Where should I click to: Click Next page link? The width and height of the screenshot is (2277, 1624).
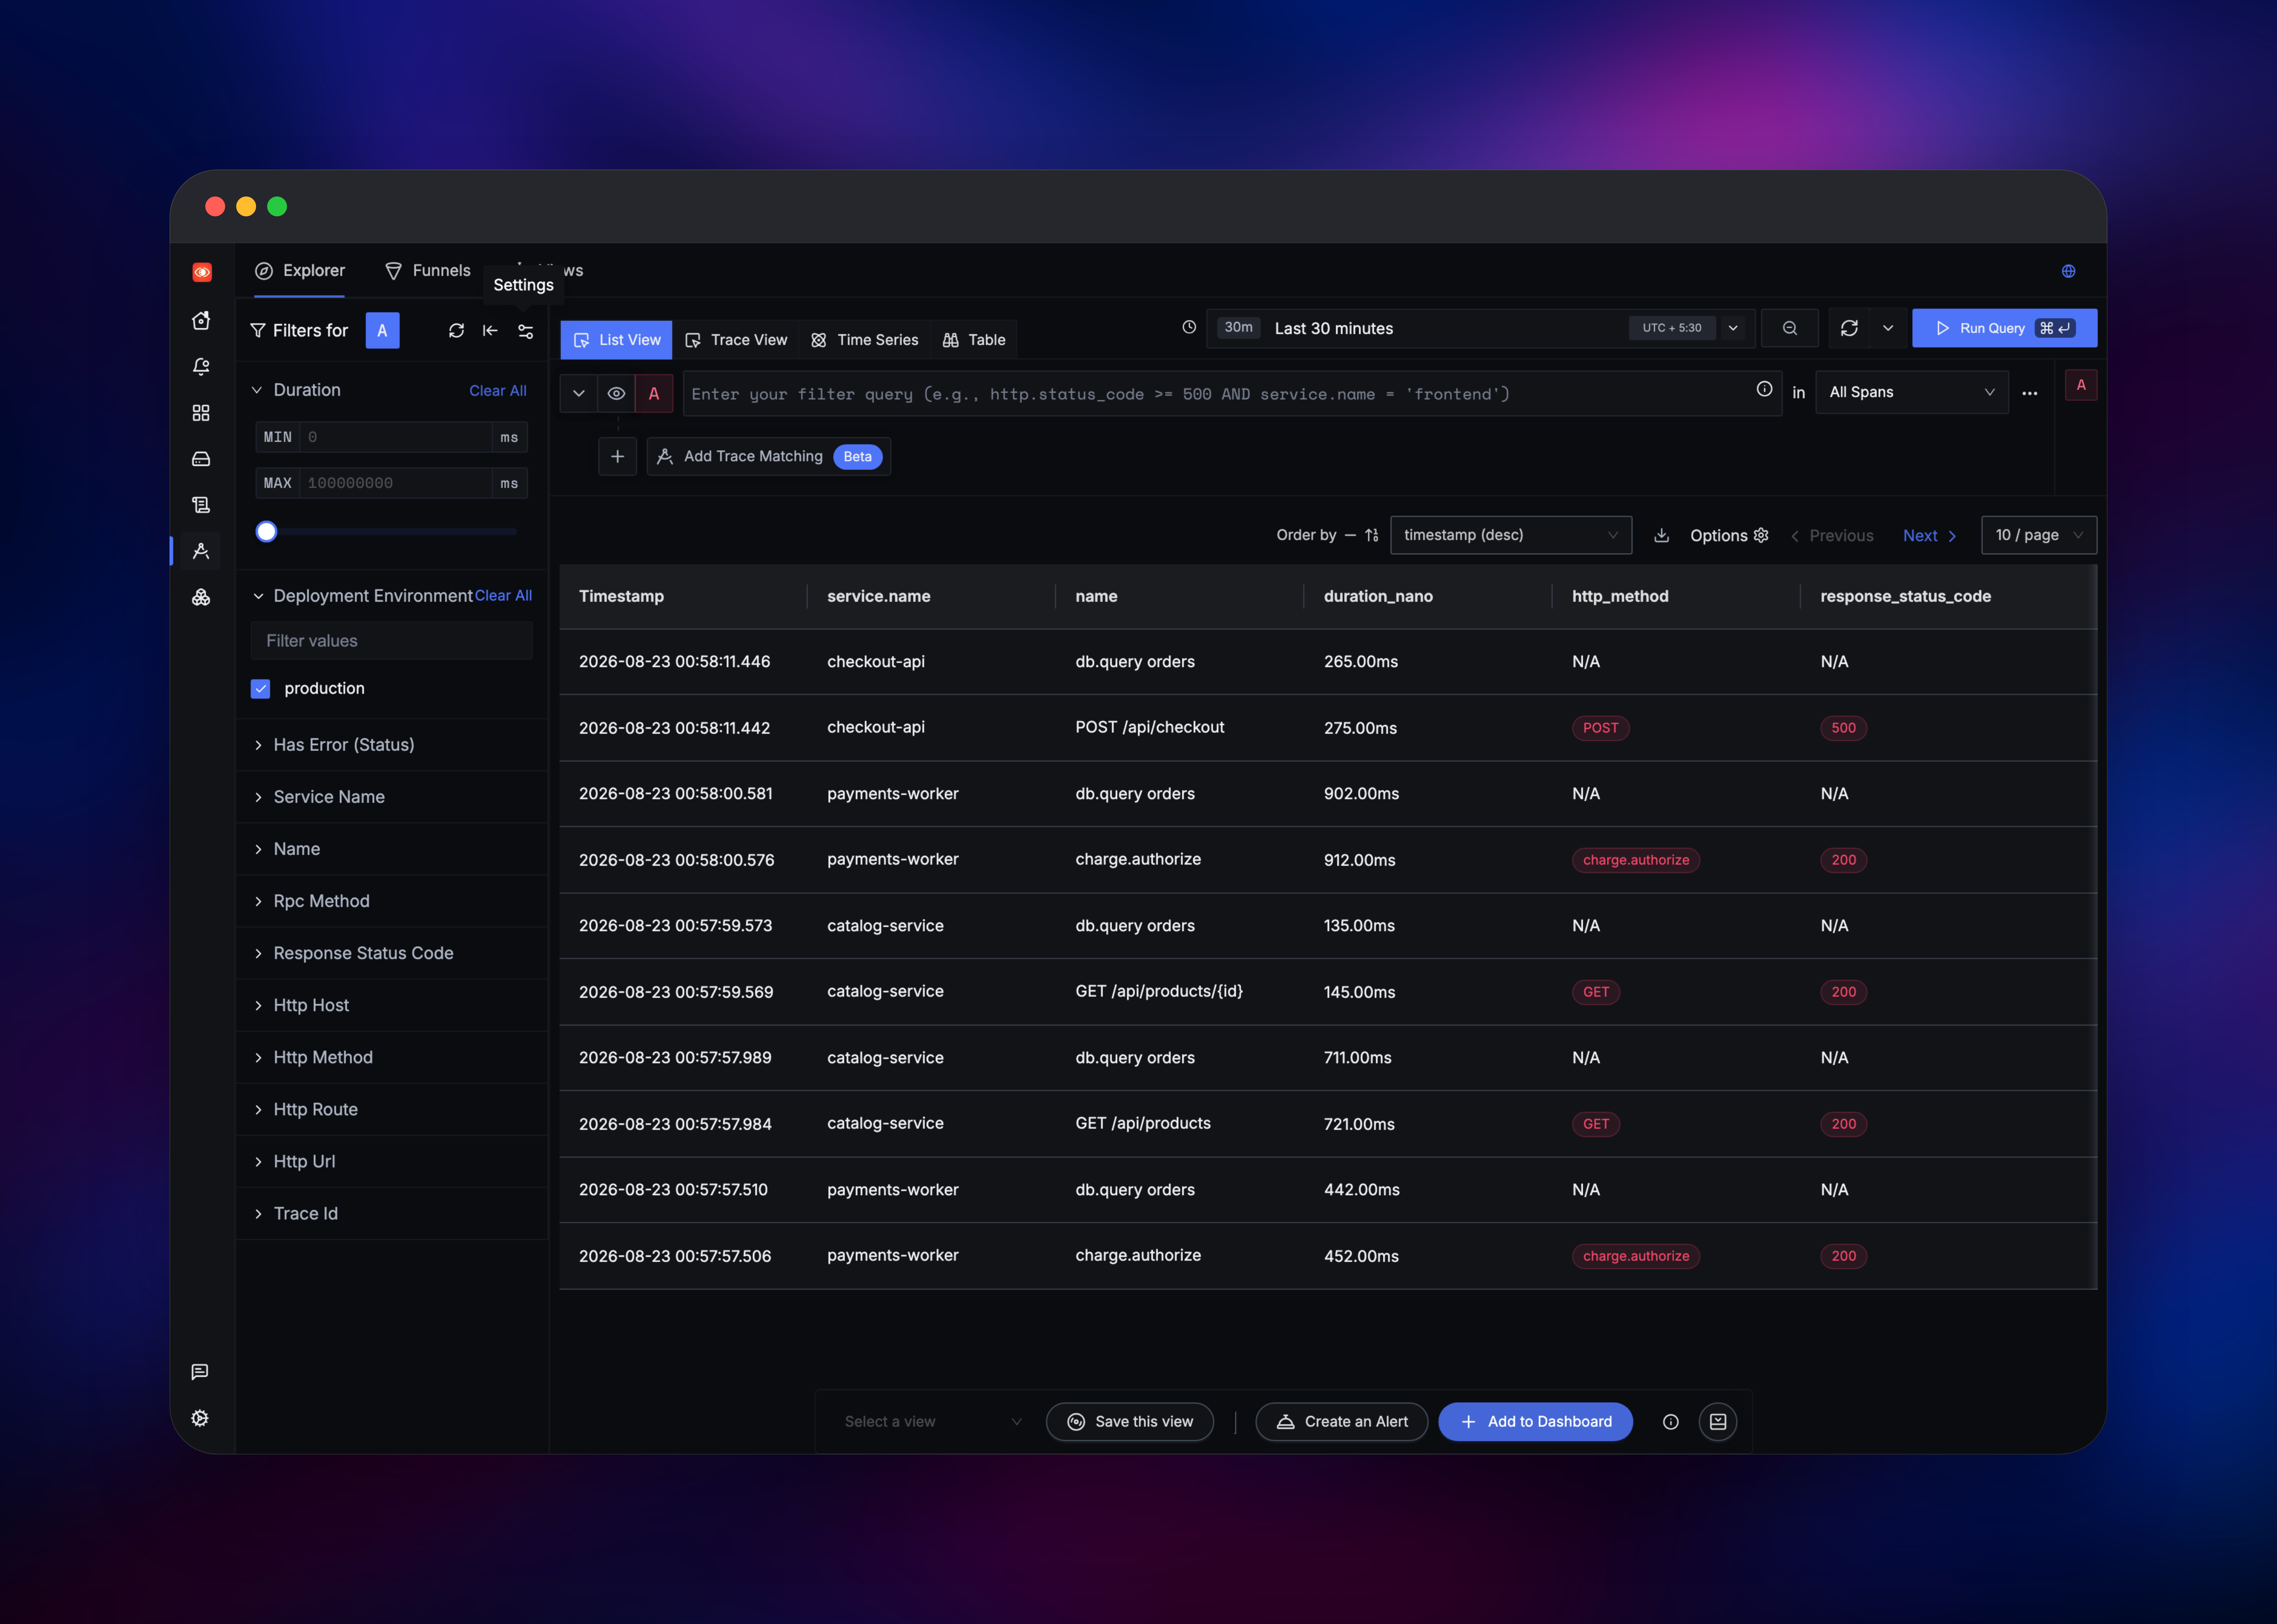(1930, 536)
